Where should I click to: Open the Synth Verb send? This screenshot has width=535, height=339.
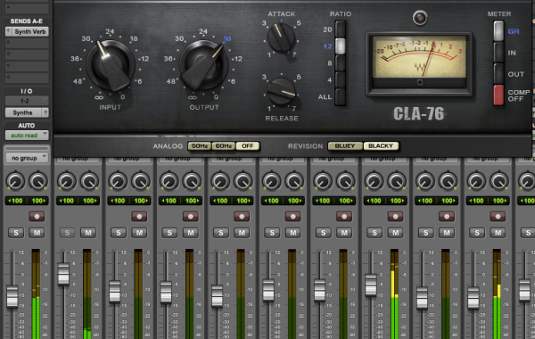27,32
